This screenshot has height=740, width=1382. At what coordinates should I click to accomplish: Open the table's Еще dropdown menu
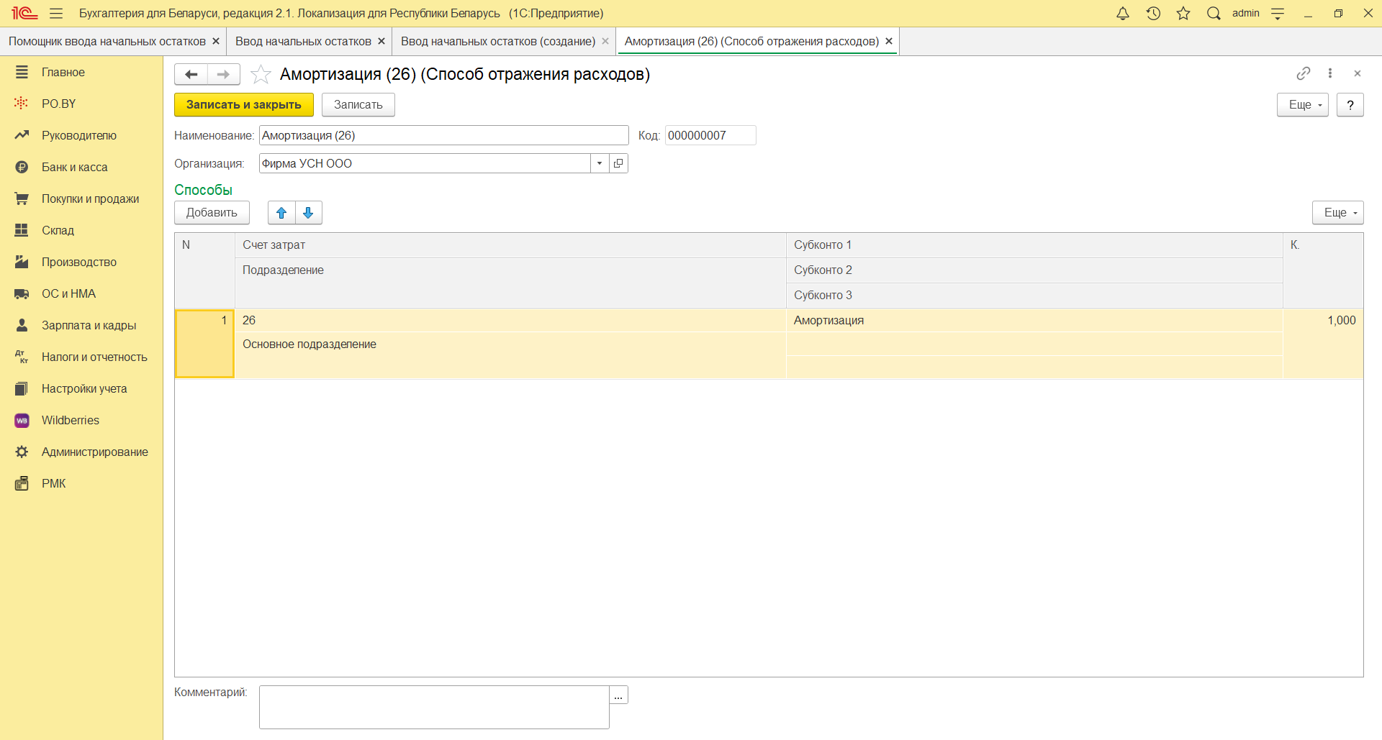[x=1337, y=213]
